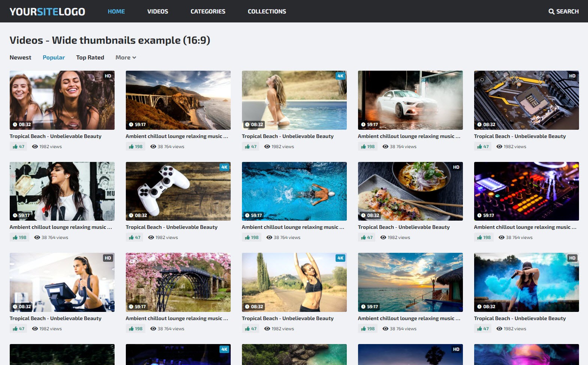
Task: Play the white sports car video thumbnail
Action: tap(410, 100)
